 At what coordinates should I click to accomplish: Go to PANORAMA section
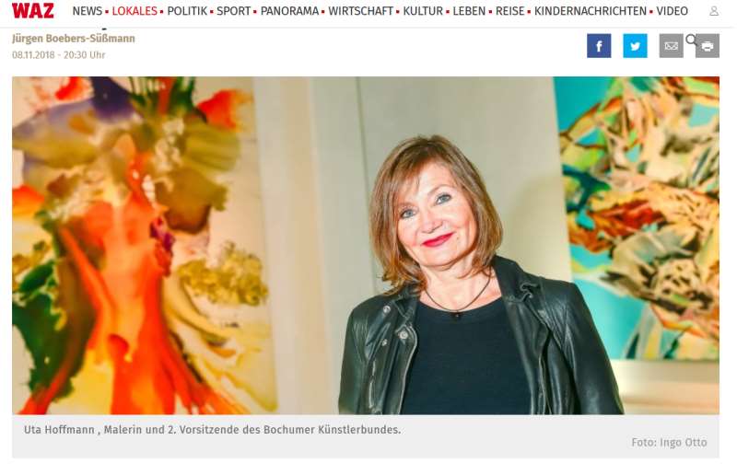point(289,11)
